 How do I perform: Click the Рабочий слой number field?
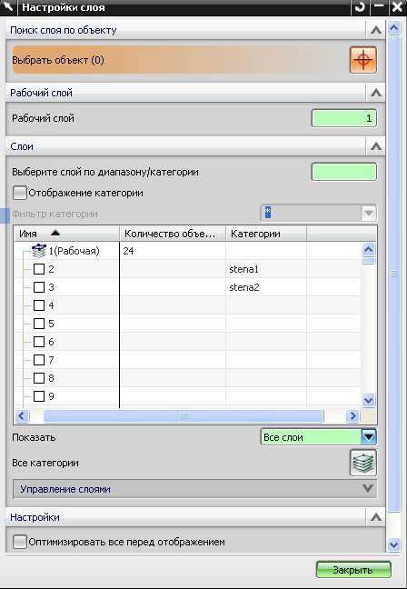point(344,118)
